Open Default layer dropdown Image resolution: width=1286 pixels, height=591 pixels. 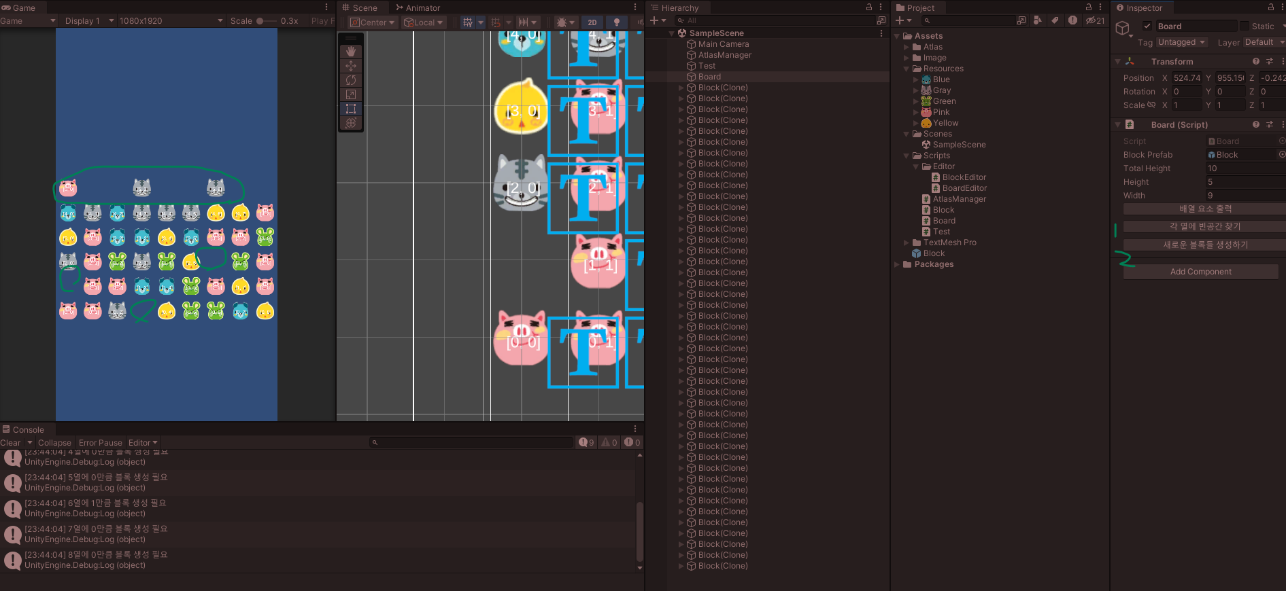1264,42
